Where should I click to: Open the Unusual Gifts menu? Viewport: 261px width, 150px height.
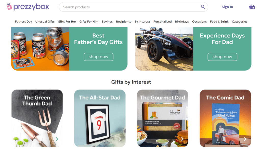(x=45, y=22)
